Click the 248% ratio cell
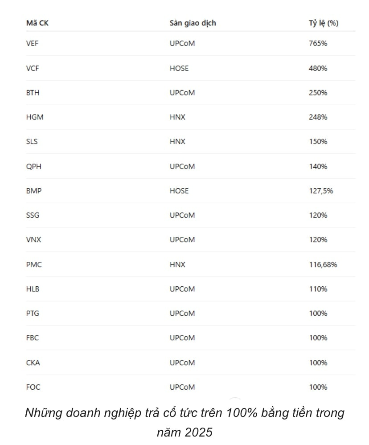369x445 pixels. click(x=318, y=117)
